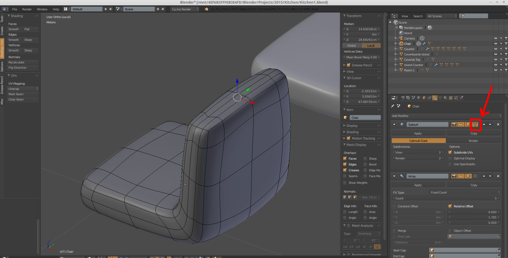Image resolution: width=508 pixels, height=258 pixels.
Task: Open the Texture properties tab icon
Action: tap(450, 98)
